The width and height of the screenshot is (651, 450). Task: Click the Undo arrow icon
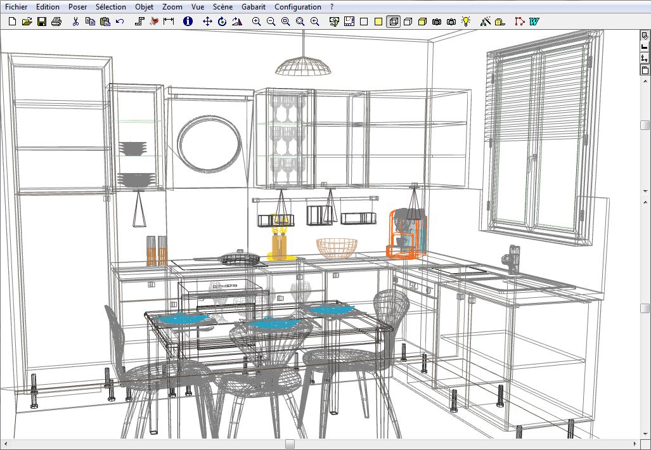[x=120, y=22]
